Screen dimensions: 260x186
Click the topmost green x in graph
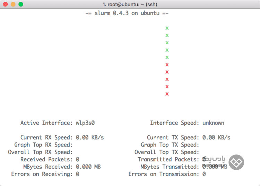[x=167, y=28]
